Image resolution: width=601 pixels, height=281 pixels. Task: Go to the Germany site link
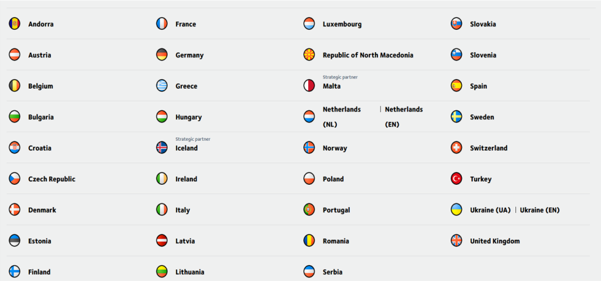pos(190,55)
